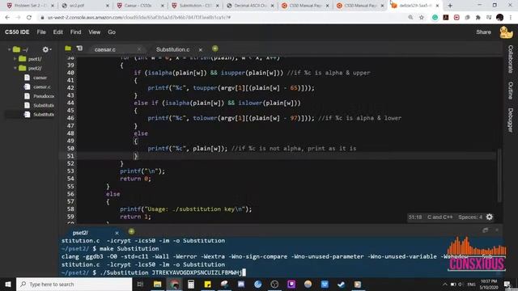Open the Collaborate side panel
518x291 pixels.
coord(511,59)
